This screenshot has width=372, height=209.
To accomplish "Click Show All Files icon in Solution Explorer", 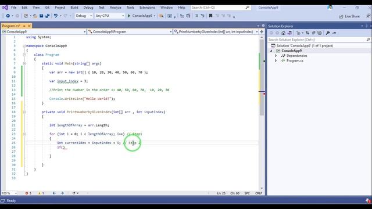I will point(320,33).
